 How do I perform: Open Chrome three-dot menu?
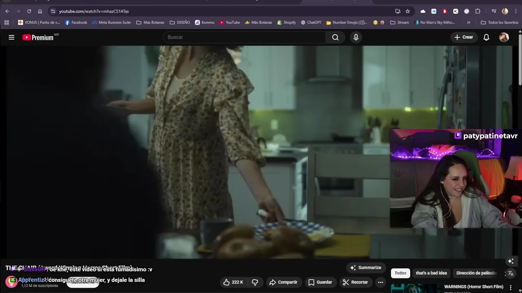pyautogui.click(x=515, y=11)
